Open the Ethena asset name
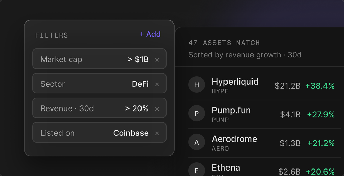Image resolution: width=344 pixels, height=176 pixels. pos(226,167)
